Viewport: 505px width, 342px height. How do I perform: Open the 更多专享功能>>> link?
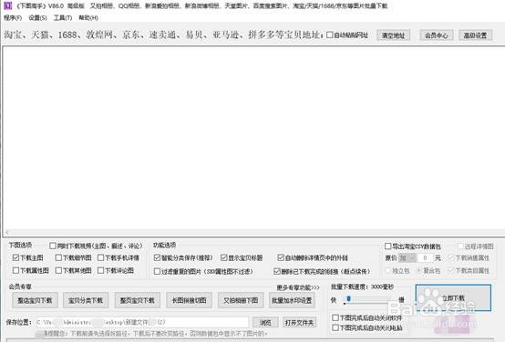pos(298,287)
